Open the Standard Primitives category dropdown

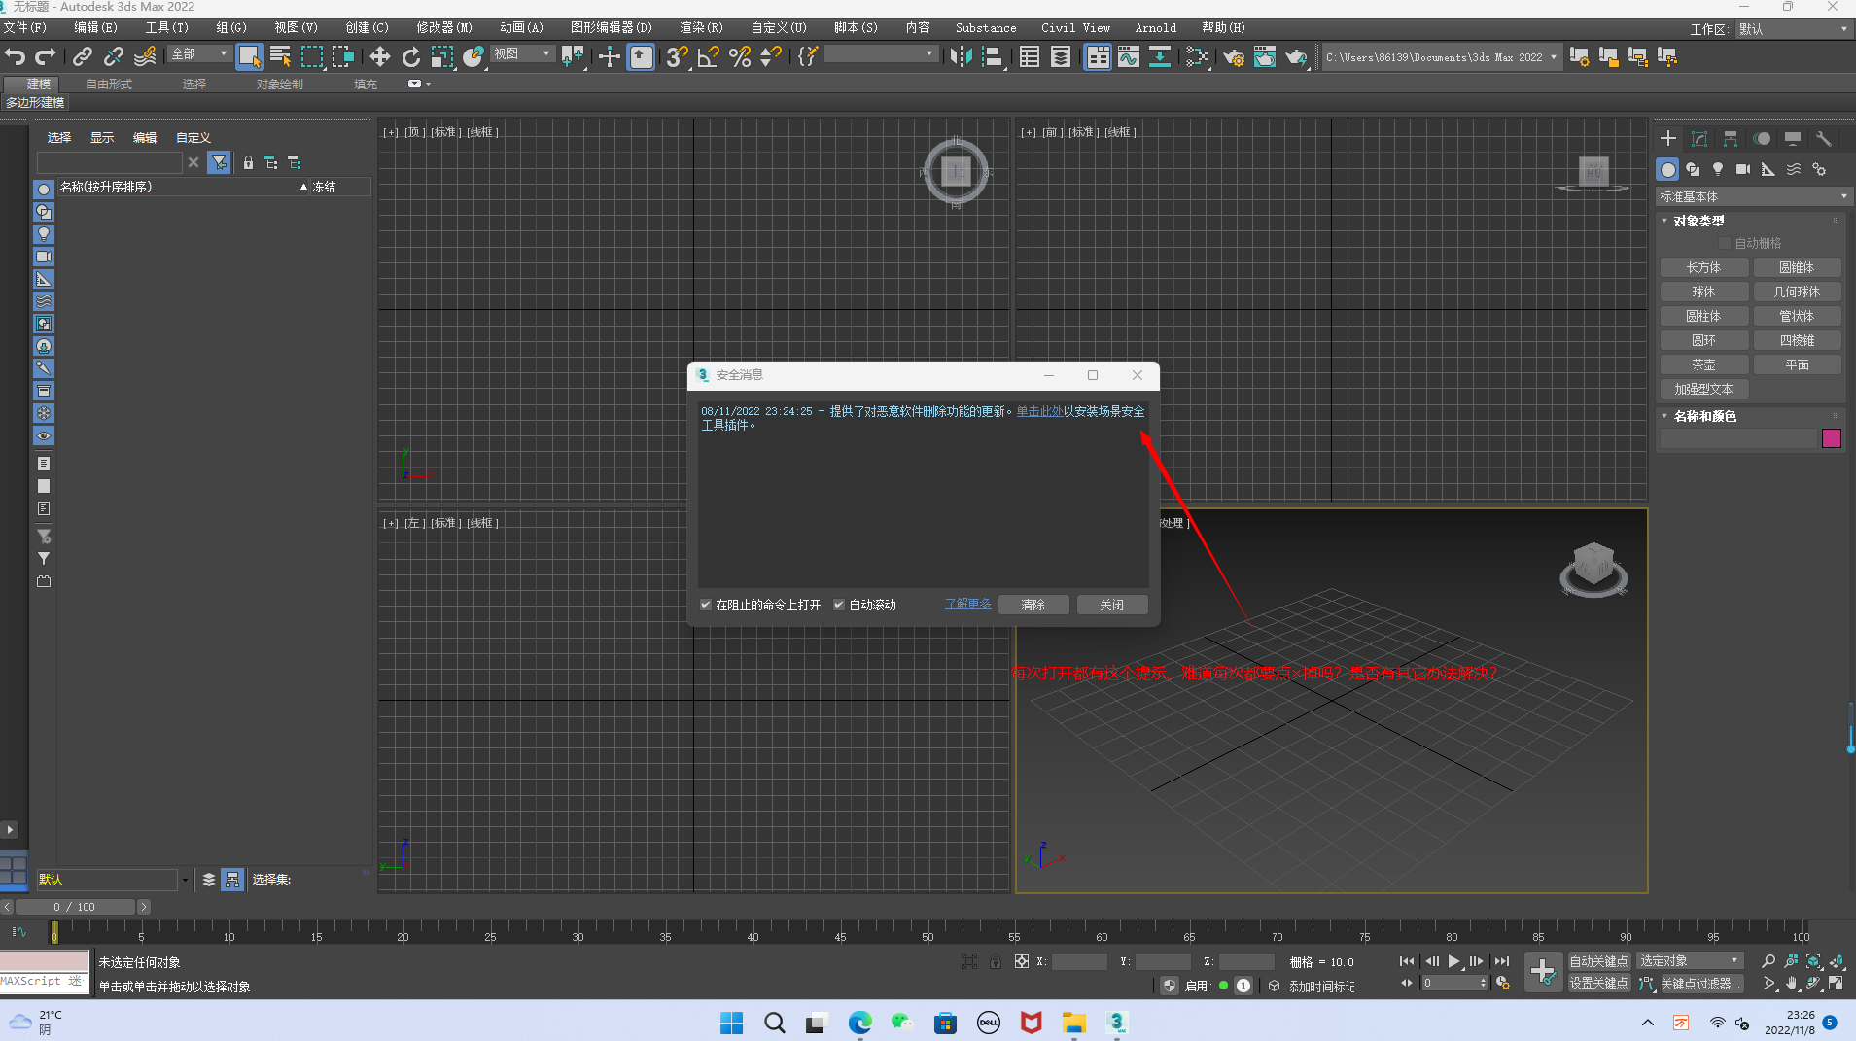pyautogui.click(x=1754, y=196)
